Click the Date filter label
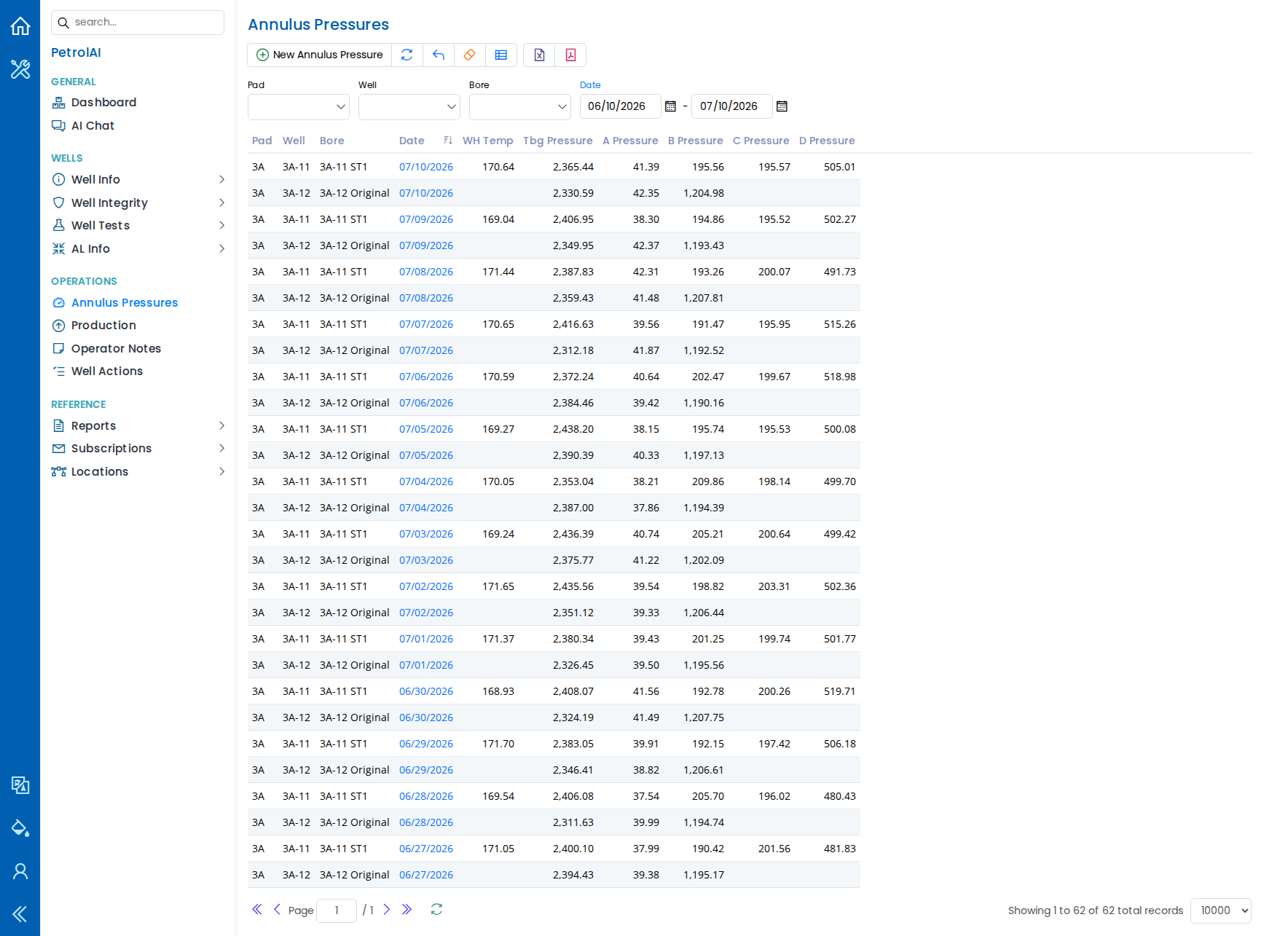 pyautogui.click(x=590, y=85)
